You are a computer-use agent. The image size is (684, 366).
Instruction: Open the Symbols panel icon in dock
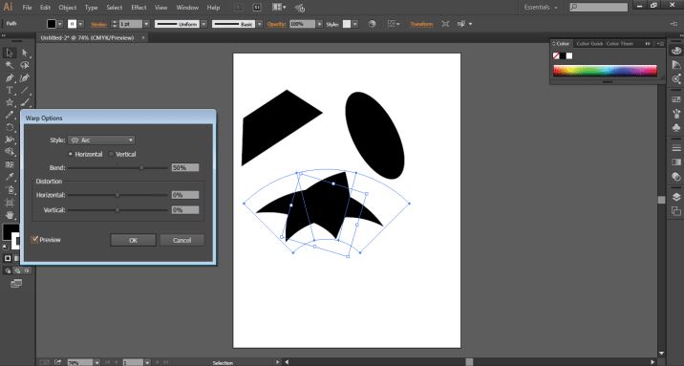pyautogui.click(x=676, y=128)
